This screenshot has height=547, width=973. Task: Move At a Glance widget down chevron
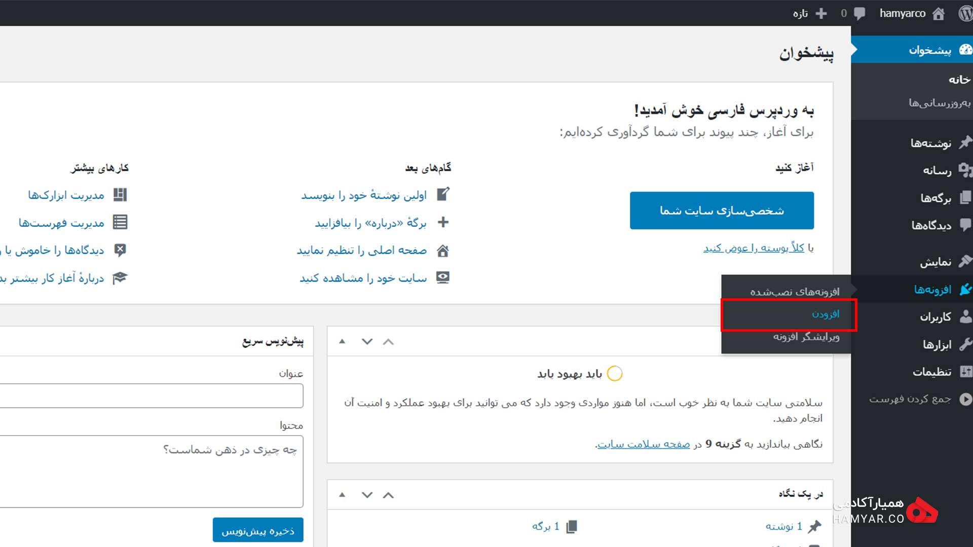367,495
